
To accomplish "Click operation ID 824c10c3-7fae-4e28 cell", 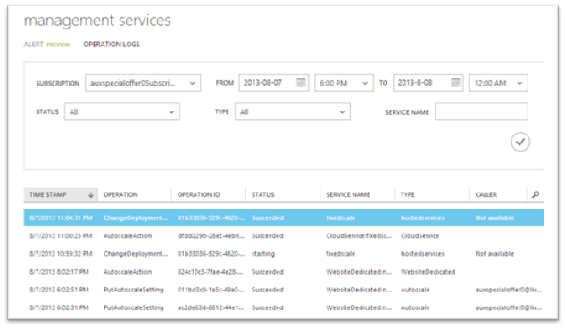I will [211, 272].
